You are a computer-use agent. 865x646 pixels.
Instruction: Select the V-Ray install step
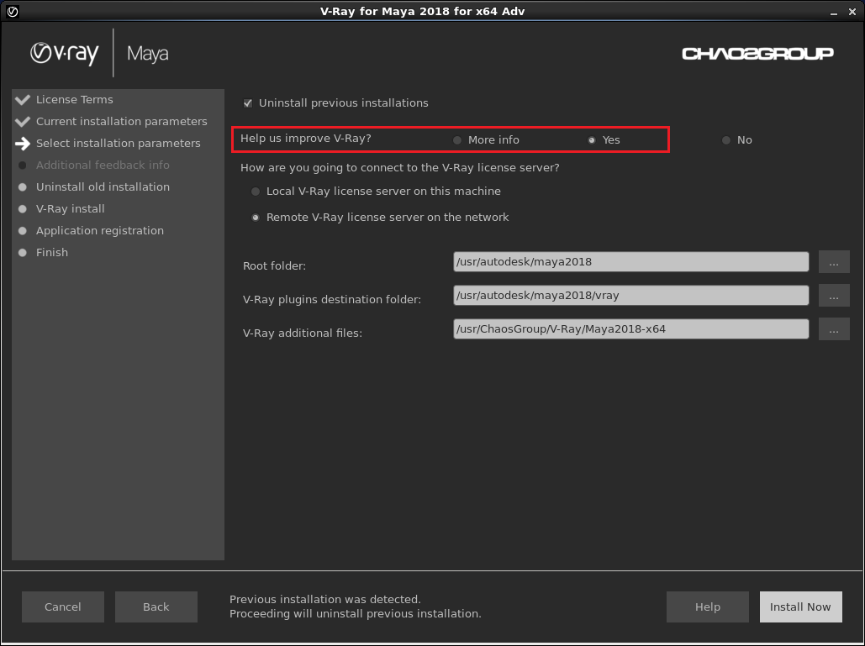(71, 209)
